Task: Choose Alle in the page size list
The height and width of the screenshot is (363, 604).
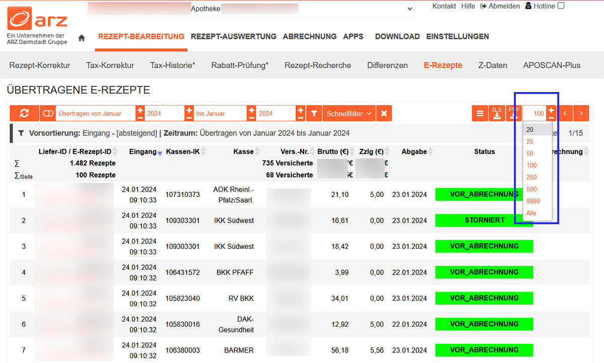Action: 531,213
